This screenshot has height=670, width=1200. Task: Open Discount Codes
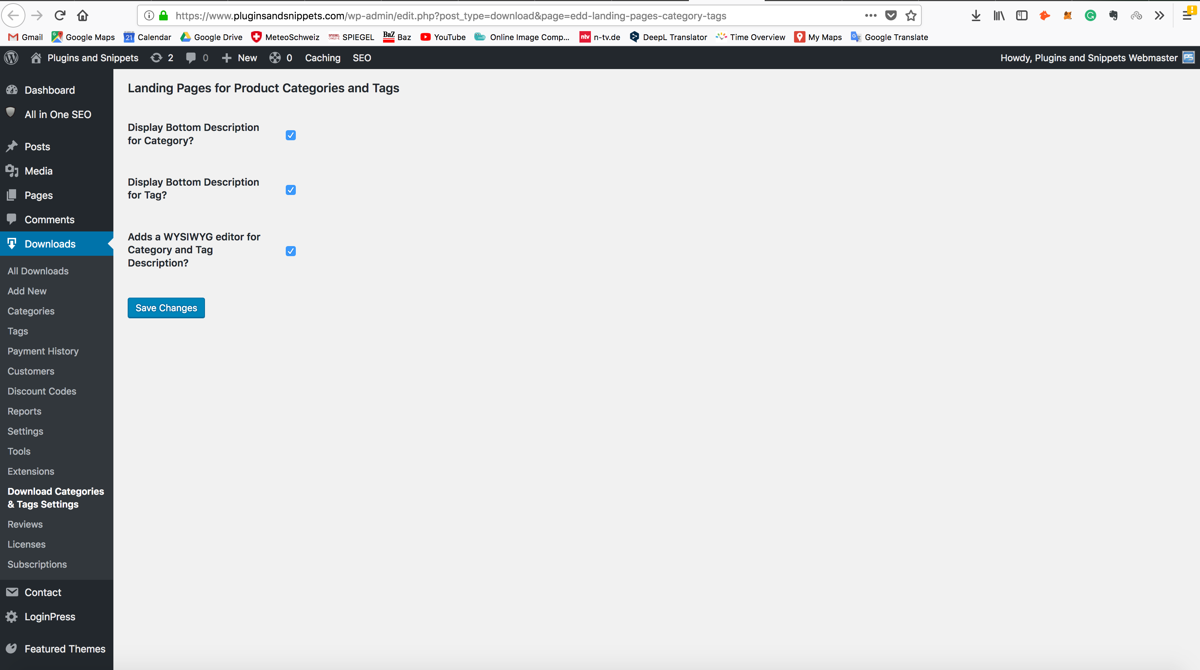tap(42, 391)
